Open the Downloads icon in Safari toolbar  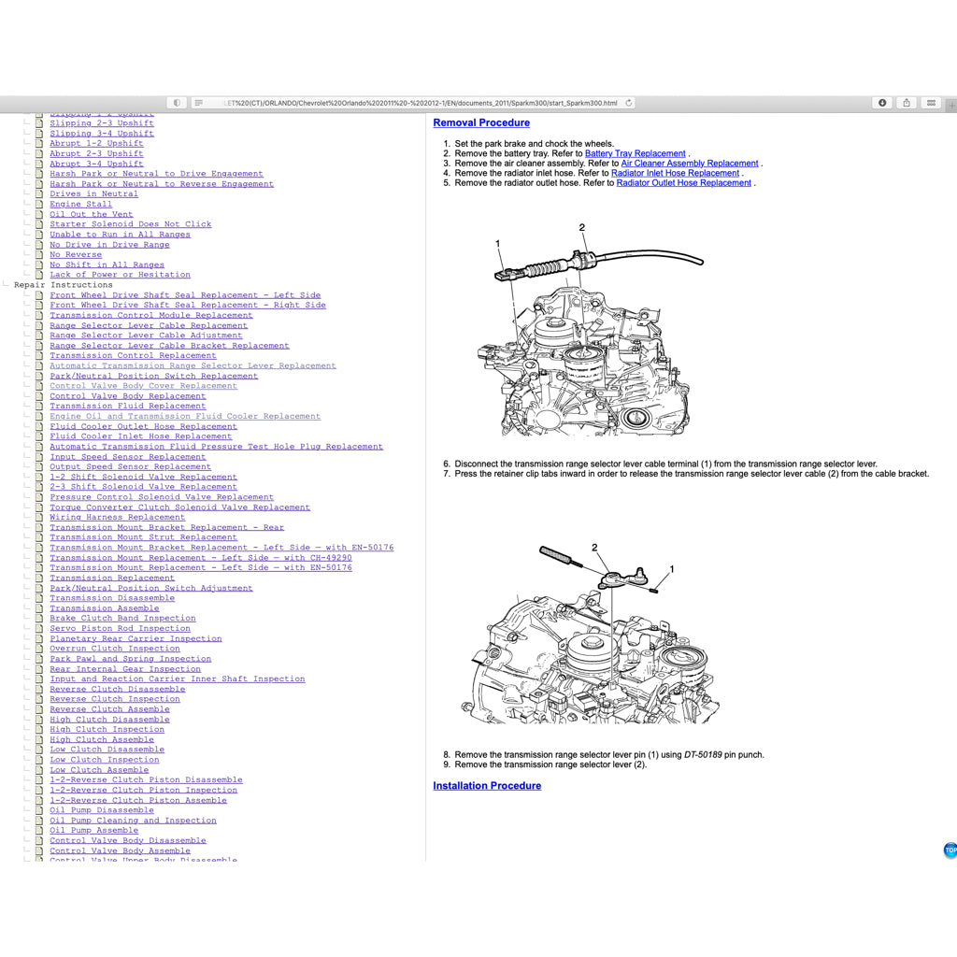point(880,103)
